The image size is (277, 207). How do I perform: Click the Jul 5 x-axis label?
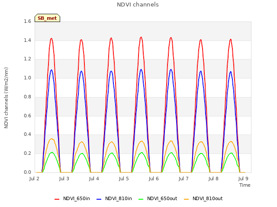tap(124, 179)
